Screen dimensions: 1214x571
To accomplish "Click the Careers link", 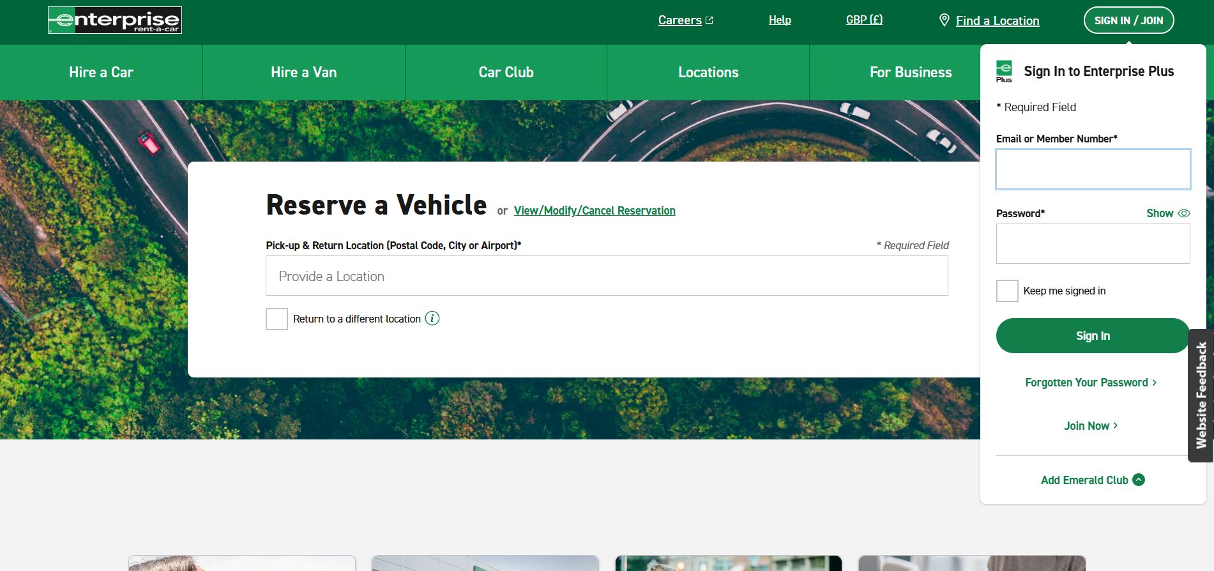I will click(x=679, y=20).
